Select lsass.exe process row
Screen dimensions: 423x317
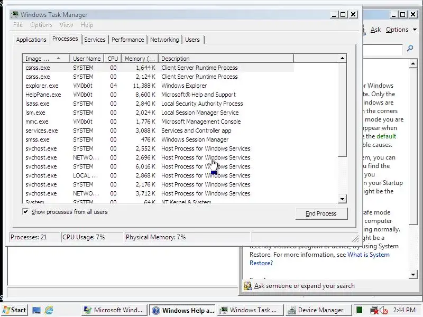click(x=158, y=104)
